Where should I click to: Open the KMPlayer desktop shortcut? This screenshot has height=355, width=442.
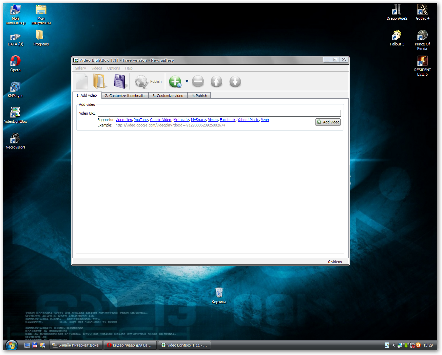tap(15, 89)
